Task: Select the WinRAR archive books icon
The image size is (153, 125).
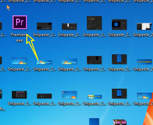Action: [x=120, y=122]
